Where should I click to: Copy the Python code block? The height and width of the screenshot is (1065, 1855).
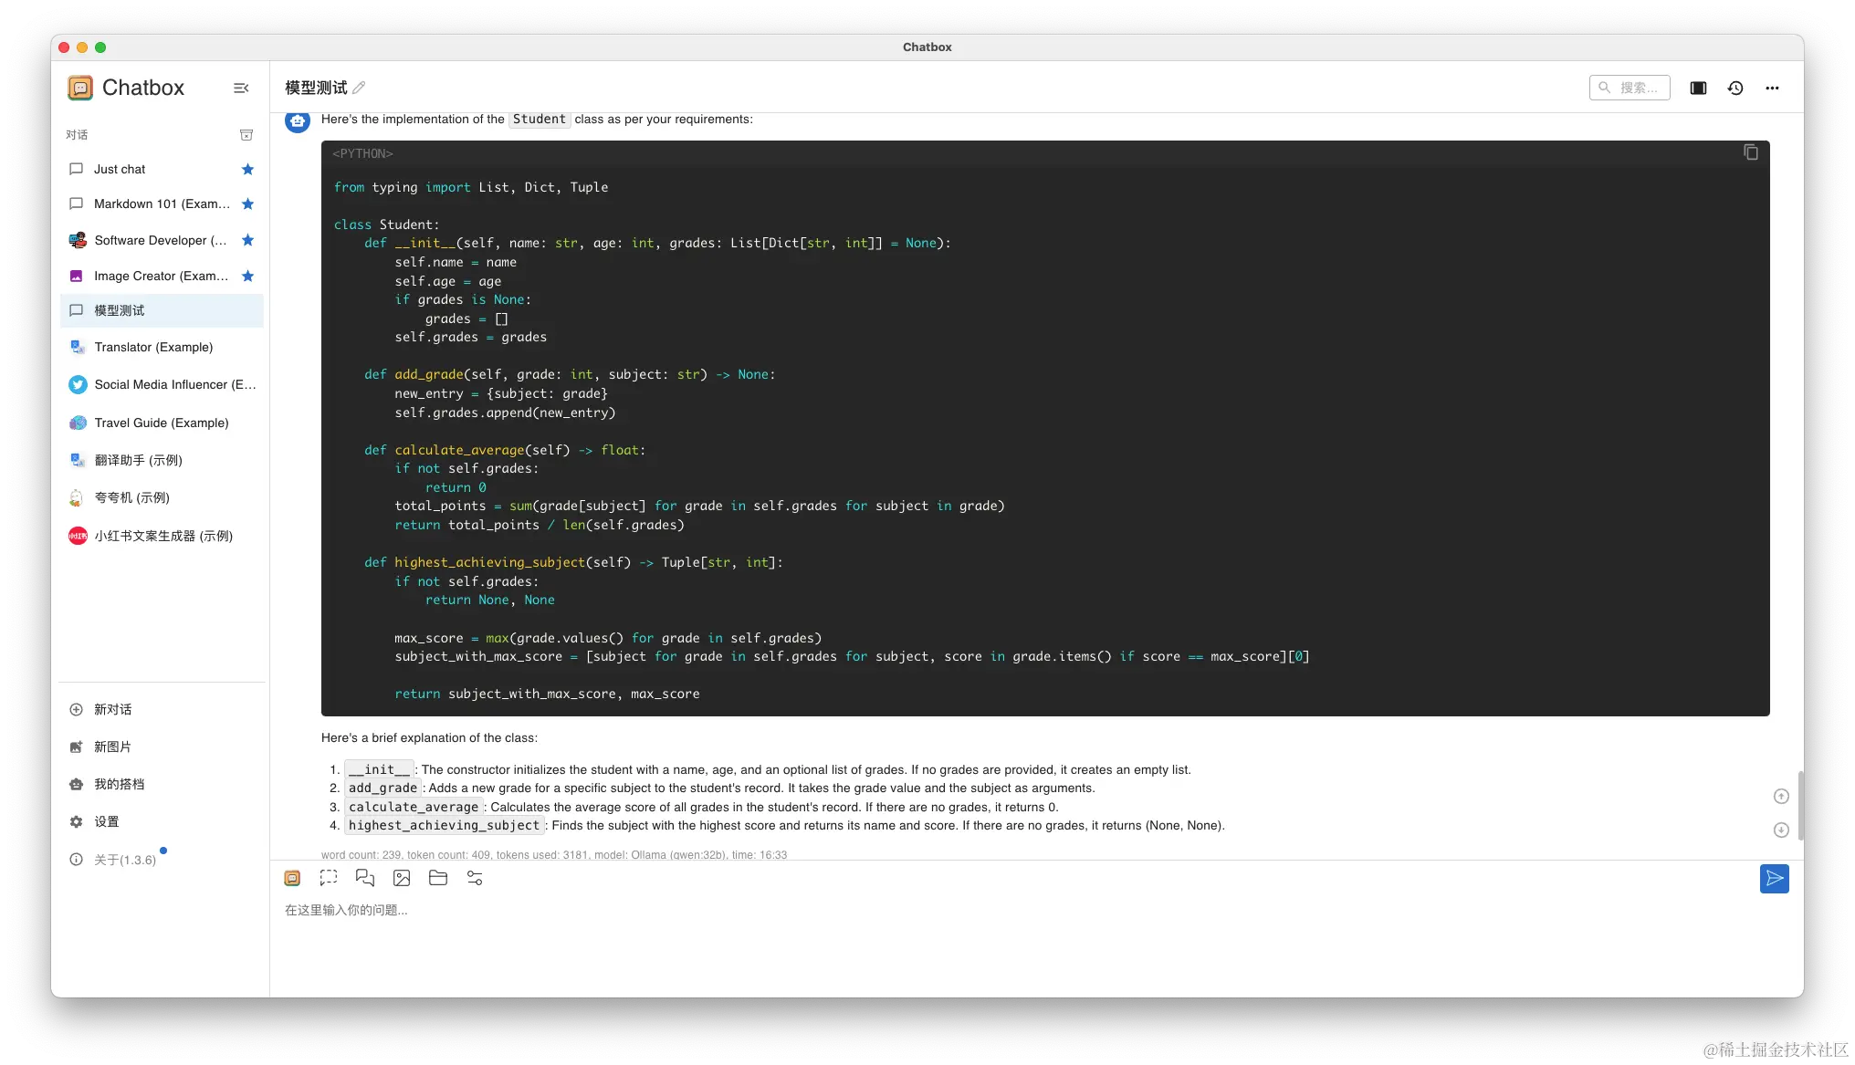(1750, 152)
